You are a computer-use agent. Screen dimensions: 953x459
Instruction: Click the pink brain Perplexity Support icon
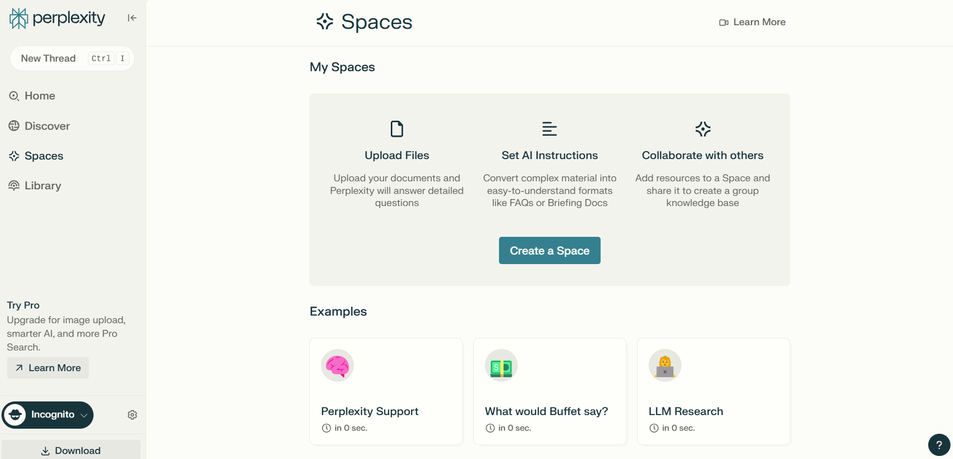click(337, 366)
